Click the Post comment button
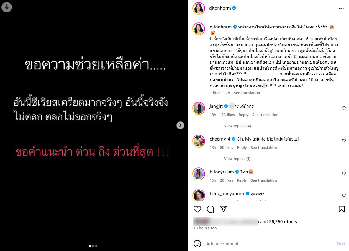 [x=340, y=244]
